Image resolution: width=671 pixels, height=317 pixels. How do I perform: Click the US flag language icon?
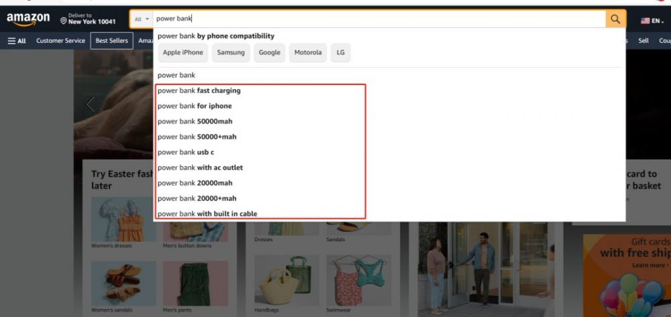(645, 21)
